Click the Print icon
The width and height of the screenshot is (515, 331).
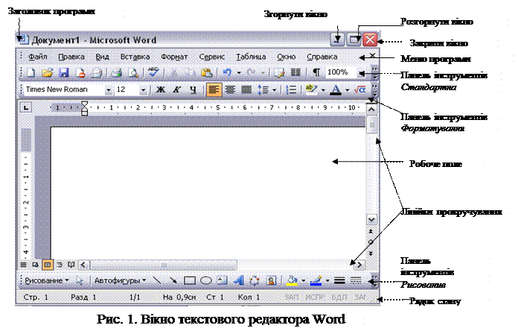[116, 73]
